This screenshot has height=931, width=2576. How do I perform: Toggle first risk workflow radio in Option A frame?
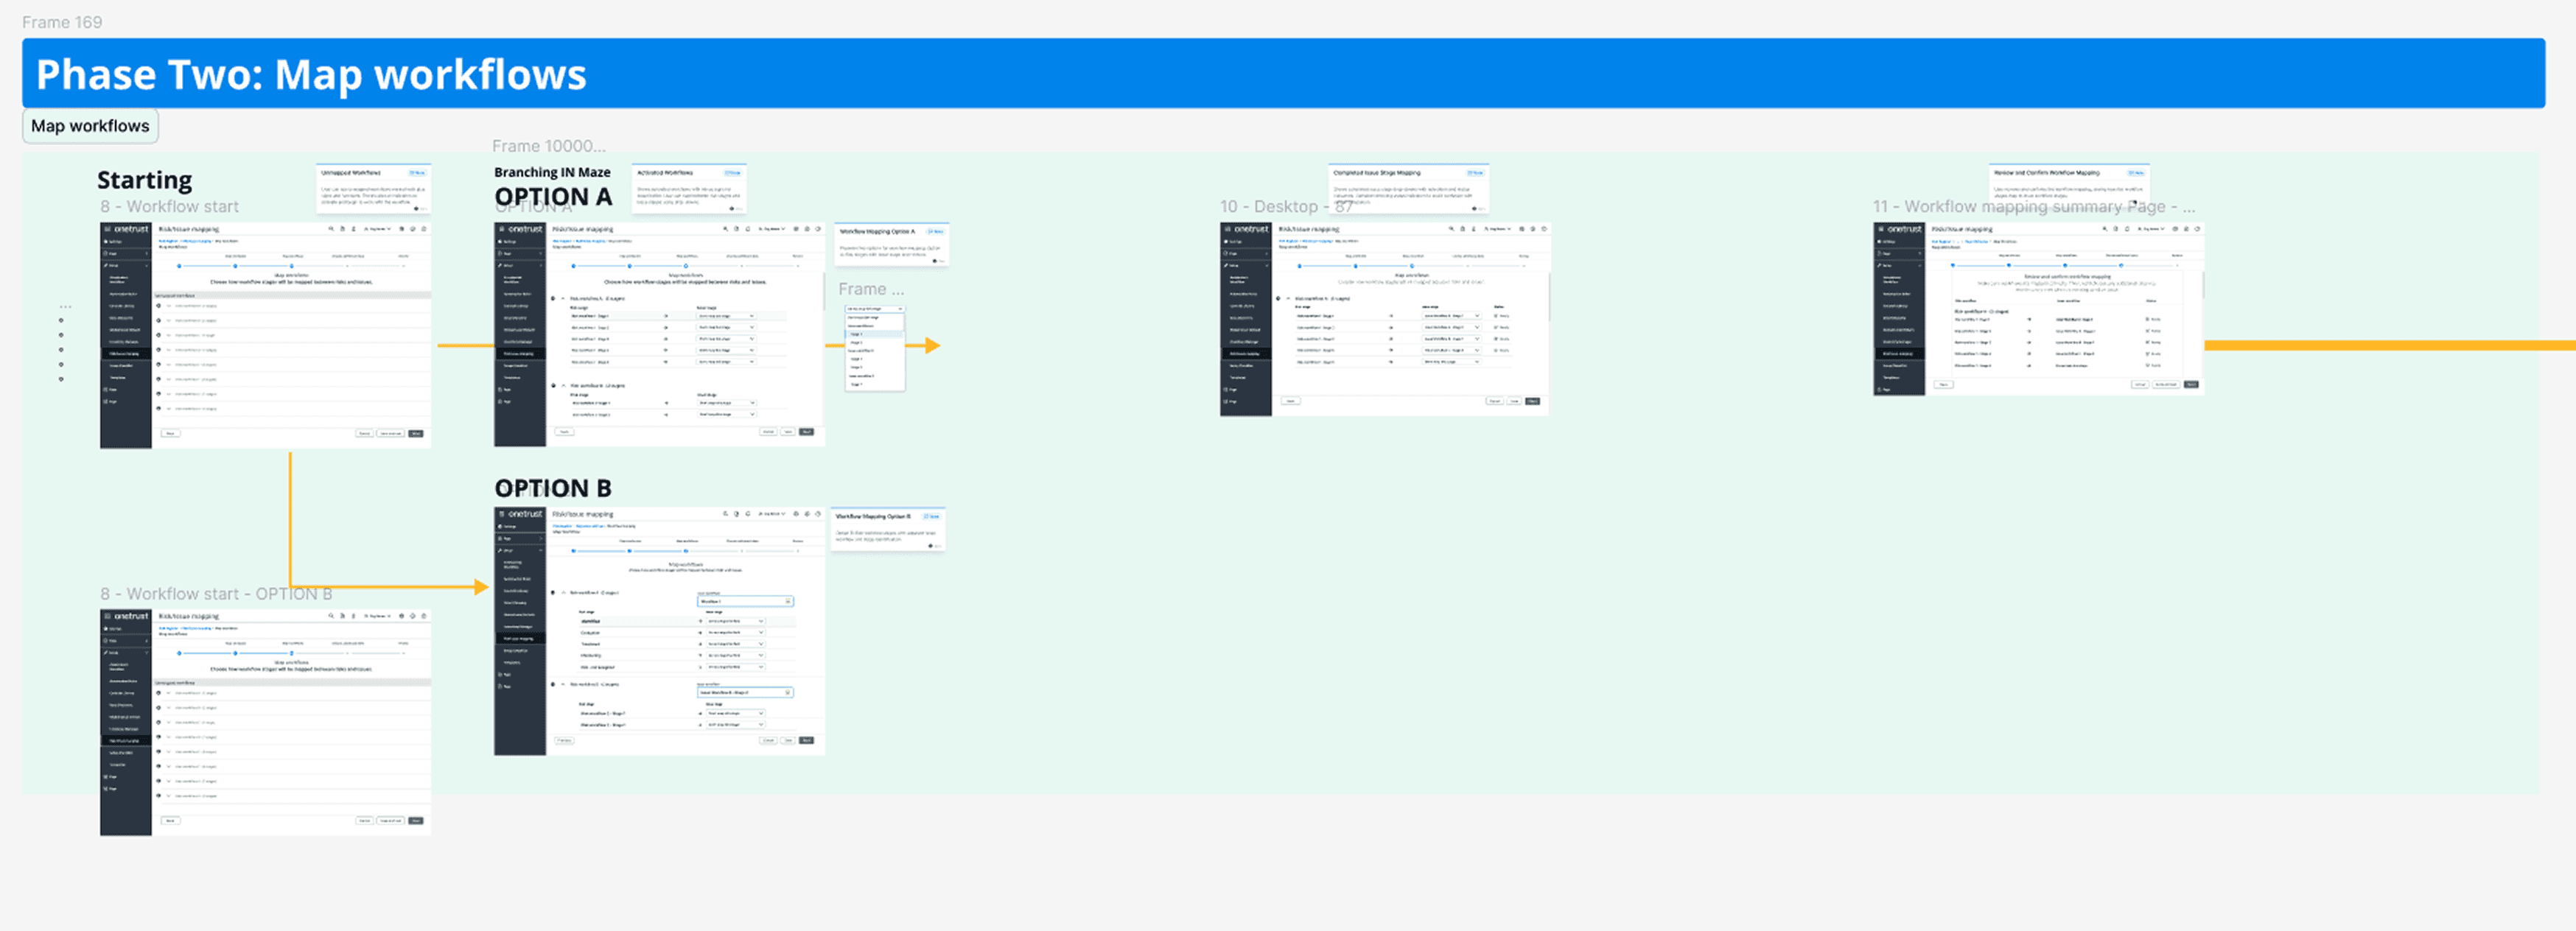point(554,298)
